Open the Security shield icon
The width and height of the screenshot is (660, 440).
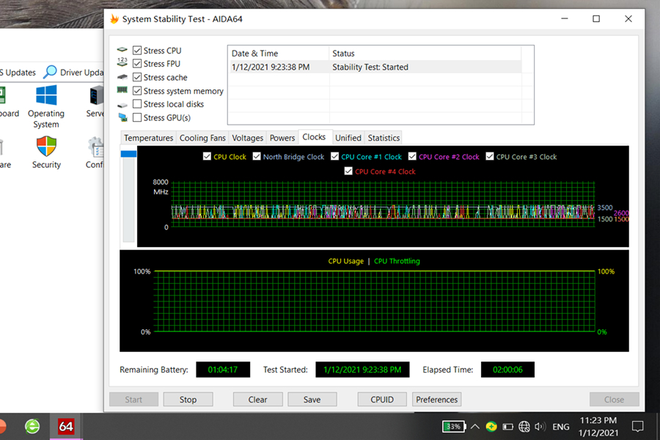point(46,147)
